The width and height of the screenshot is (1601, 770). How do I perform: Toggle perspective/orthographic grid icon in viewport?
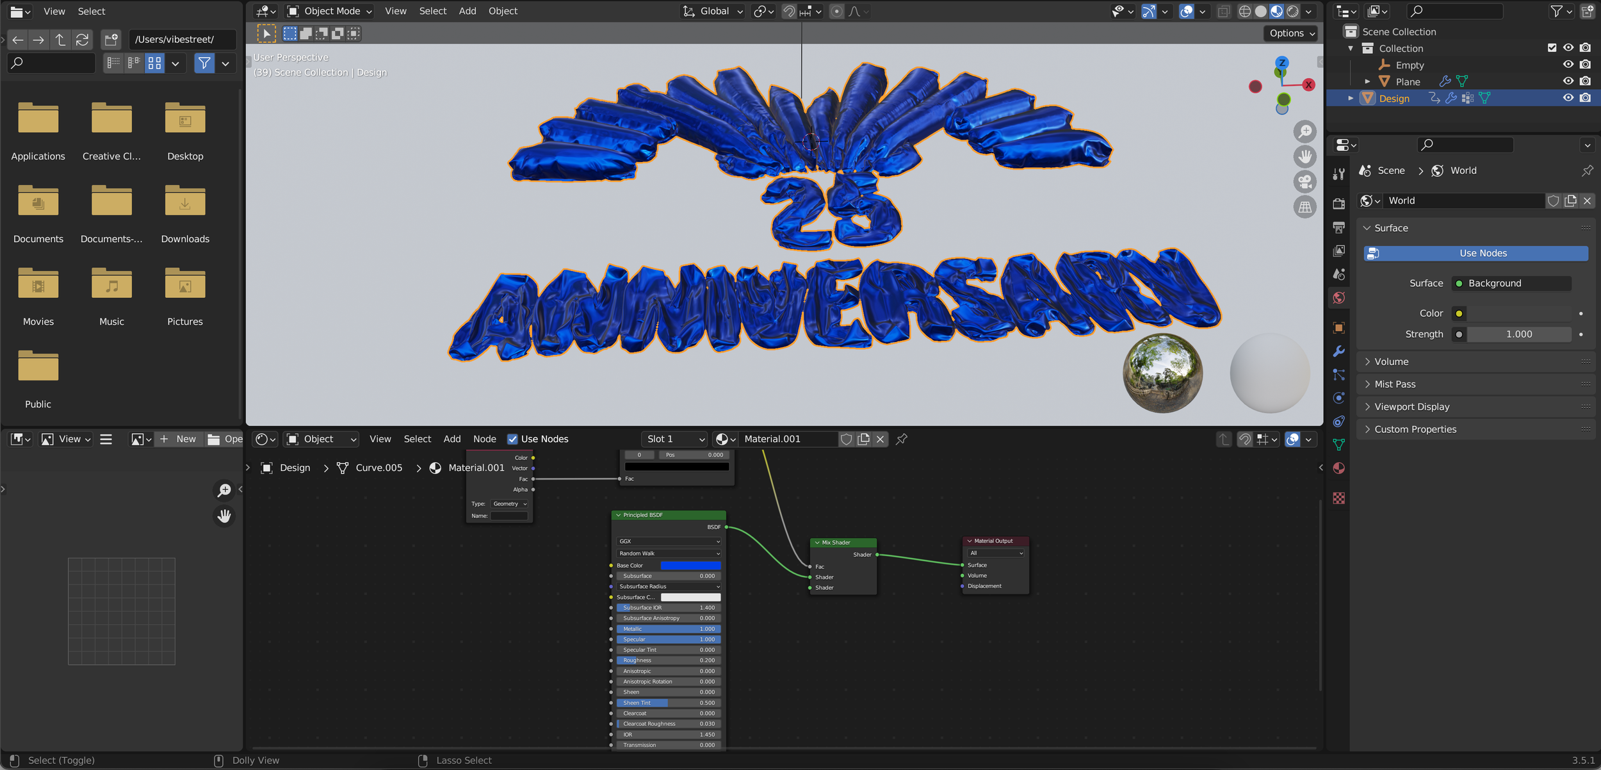coord(1304,207)
